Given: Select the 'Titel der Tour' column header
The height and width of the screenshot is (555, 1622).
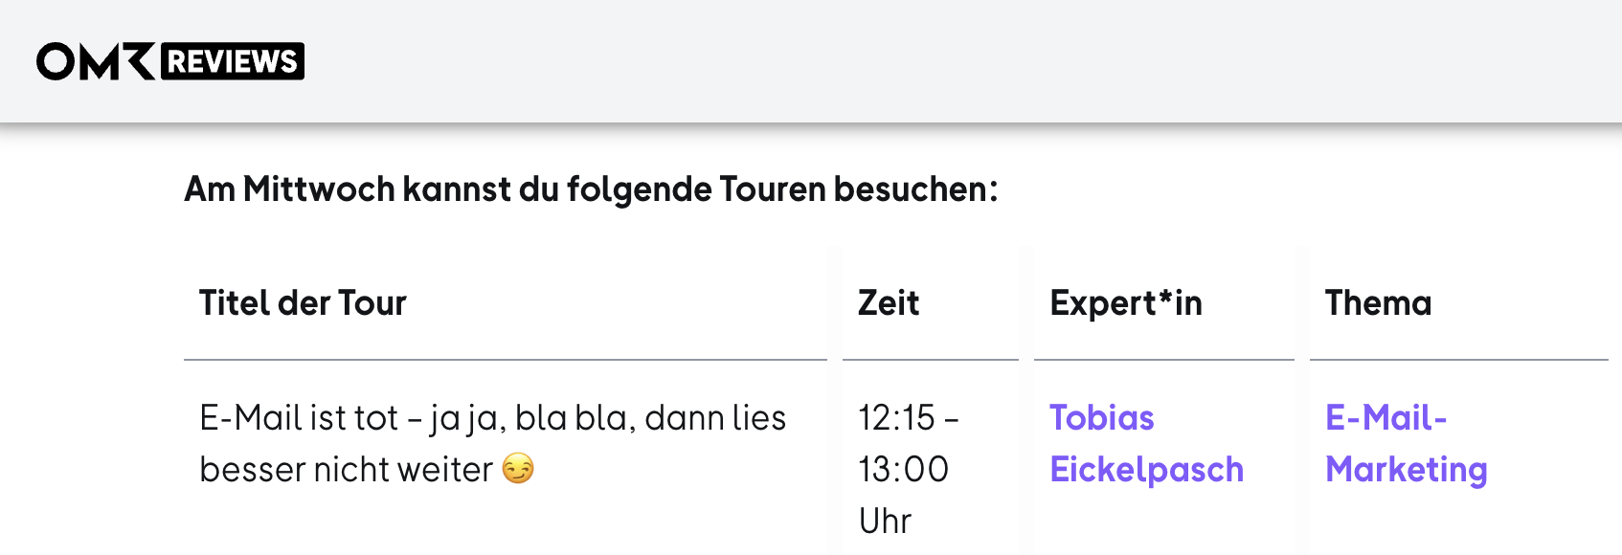Looking at the screenshot, I should coord(303,303).
